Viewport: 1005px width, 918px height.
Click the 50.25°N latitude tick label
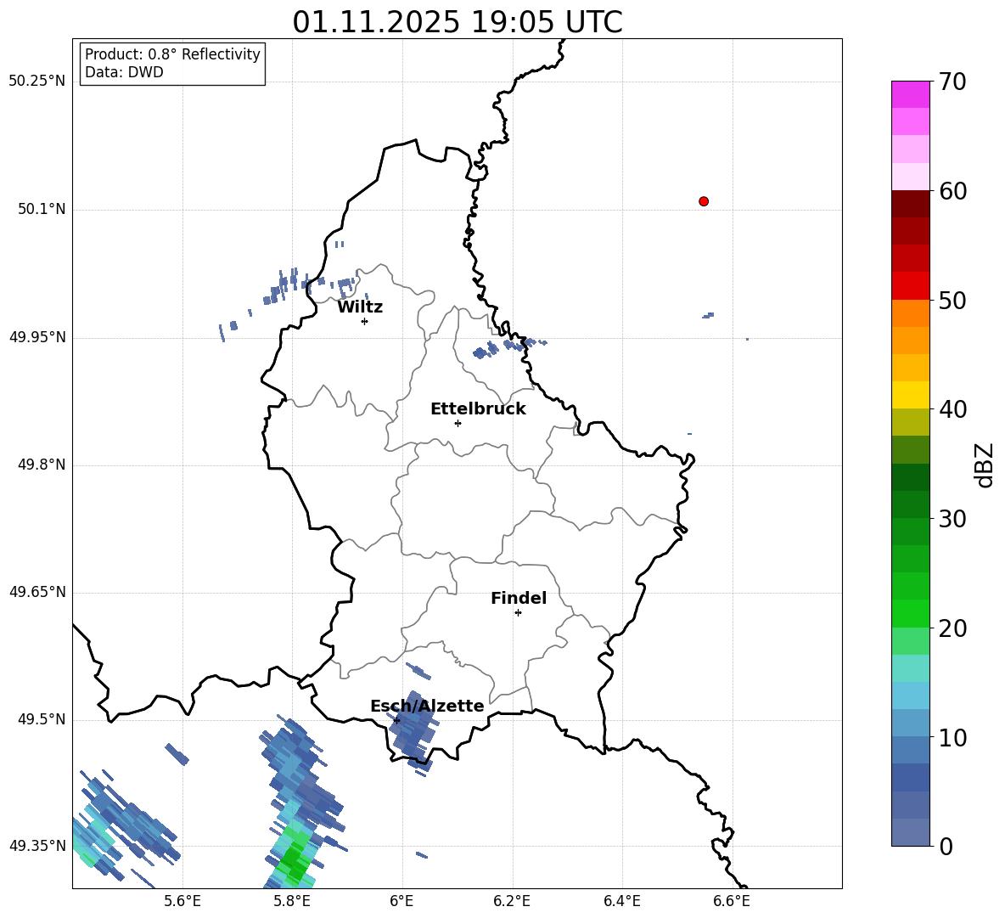[x=36, y=82]
